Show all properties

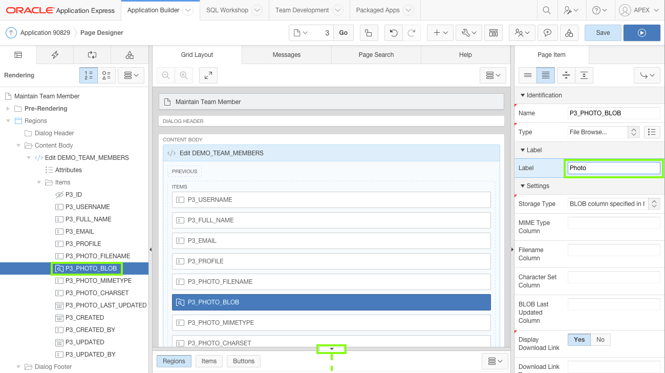pos(546,75)
